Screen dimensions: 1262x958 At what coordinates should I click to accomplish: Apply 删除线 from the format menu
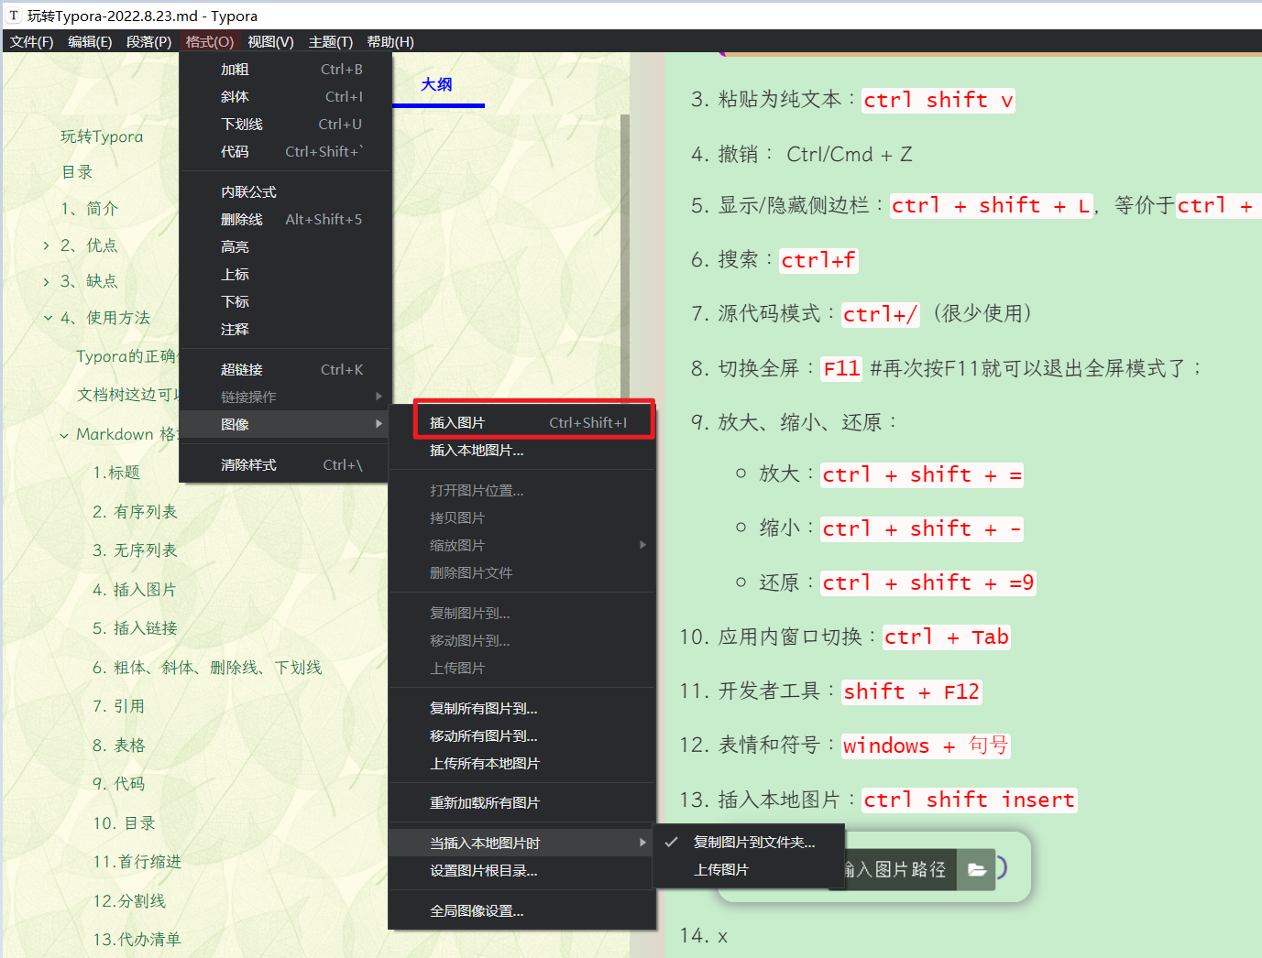(285, 220)
